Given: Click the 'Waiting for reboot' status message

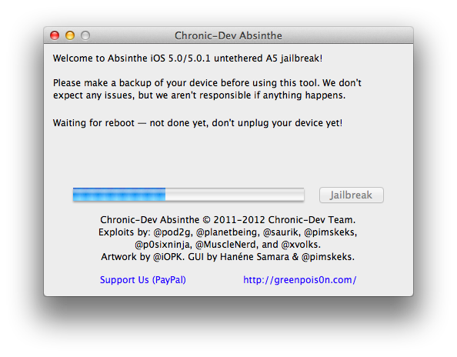Looking at the screenshot, I should click(198, 123).
